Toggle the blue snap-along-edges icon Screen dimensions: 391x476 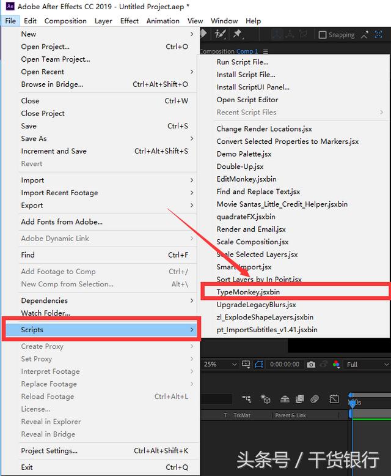coord(378,35)
